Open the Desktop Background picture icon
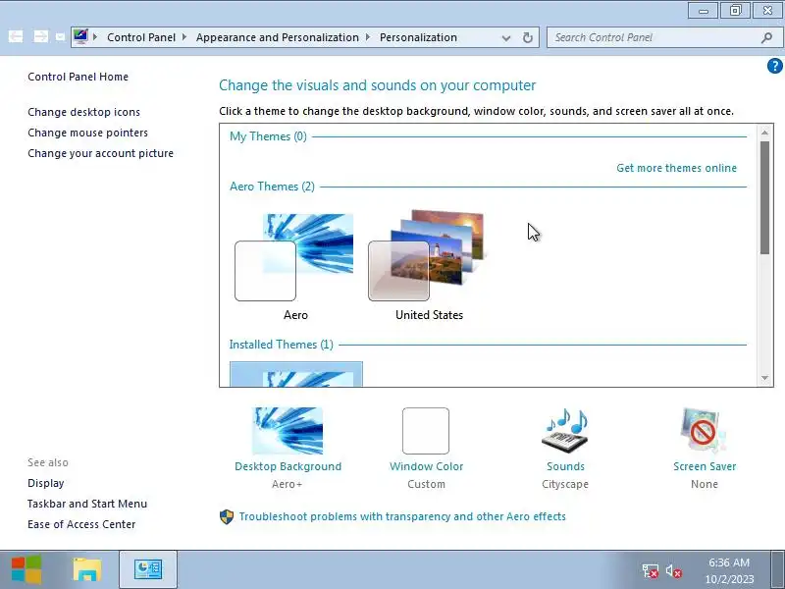 click(288, 431)
